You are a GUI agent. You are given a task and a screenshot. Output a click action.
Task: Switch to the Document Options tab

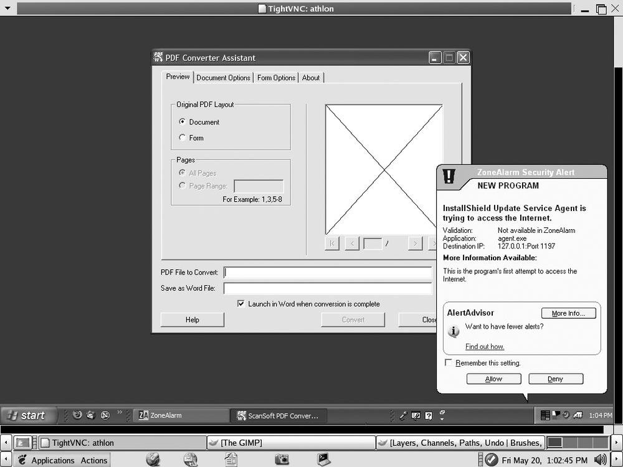click(223, 77)
